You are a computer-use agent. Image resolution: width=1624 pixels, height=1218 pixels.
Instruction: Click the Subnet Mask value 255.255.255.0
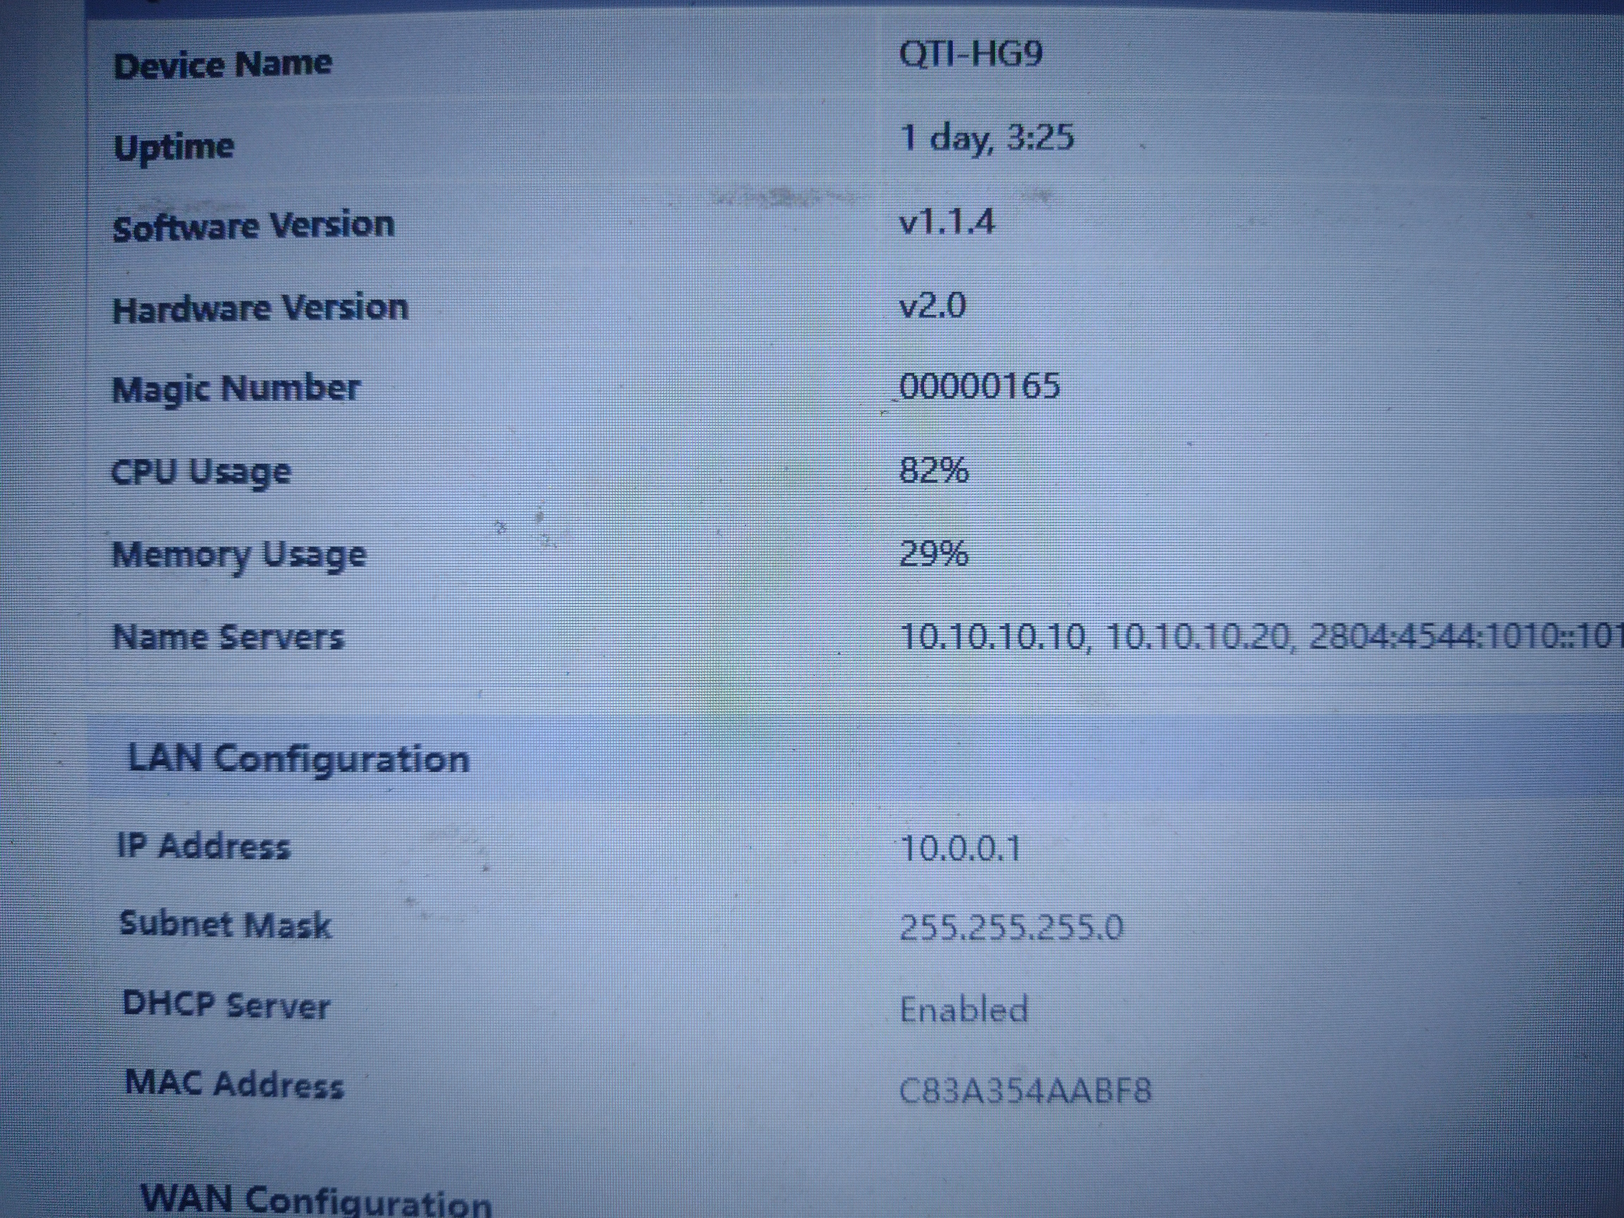point(1011,927)
